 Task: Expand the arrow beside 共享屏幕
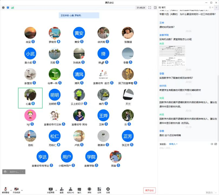point(56,190)
